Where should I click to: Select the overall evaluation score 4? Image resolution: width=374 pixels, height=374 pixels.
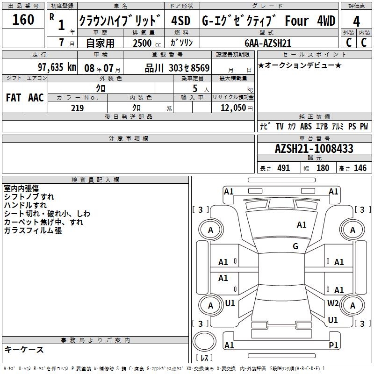[357, 22]
